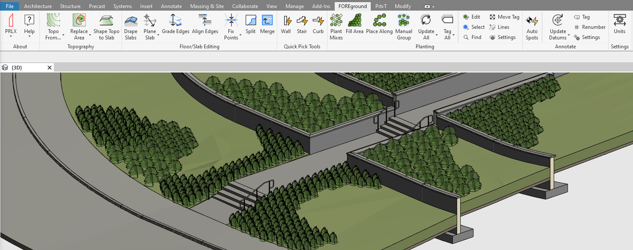Open the Plant Mixes tool
The height and width of the screenshot is (250, 633).
tap(336, 27)
